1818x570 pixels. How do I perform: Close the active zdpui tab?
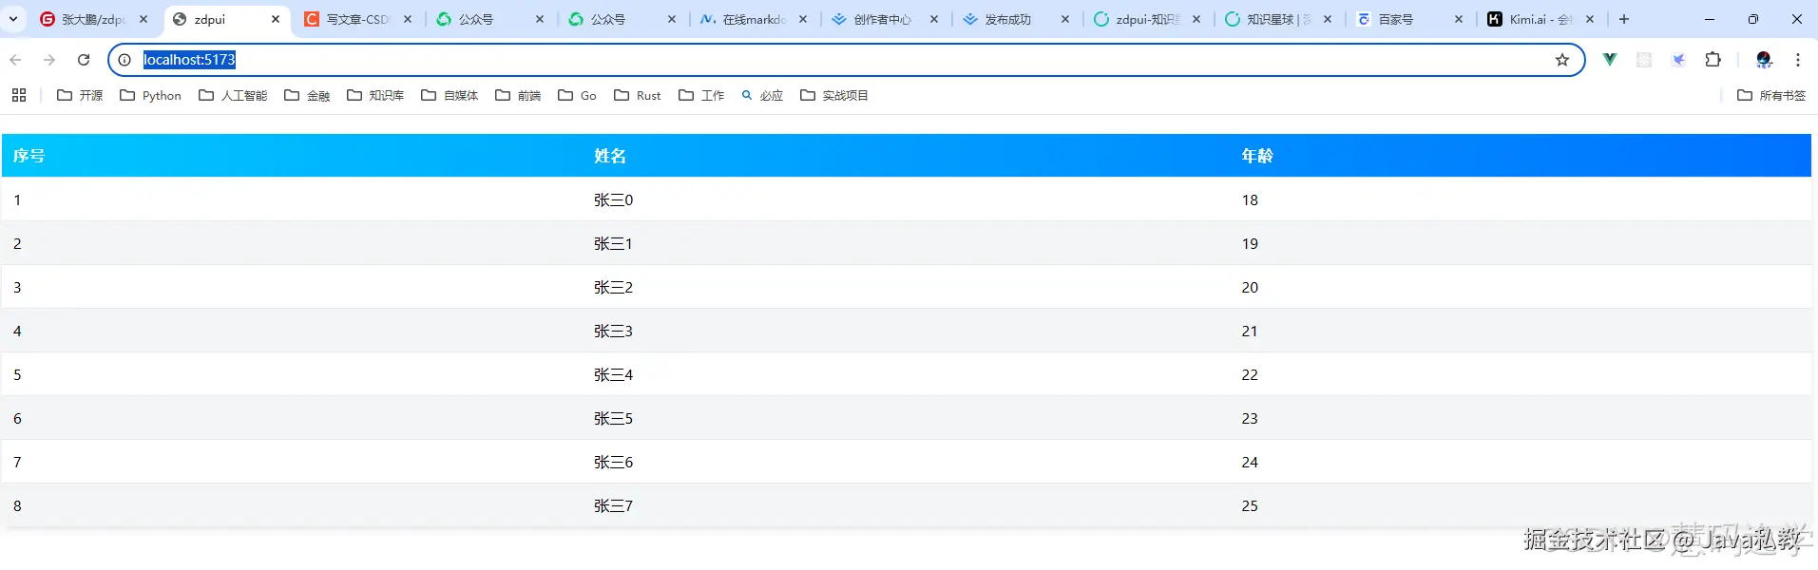(276, 19)
